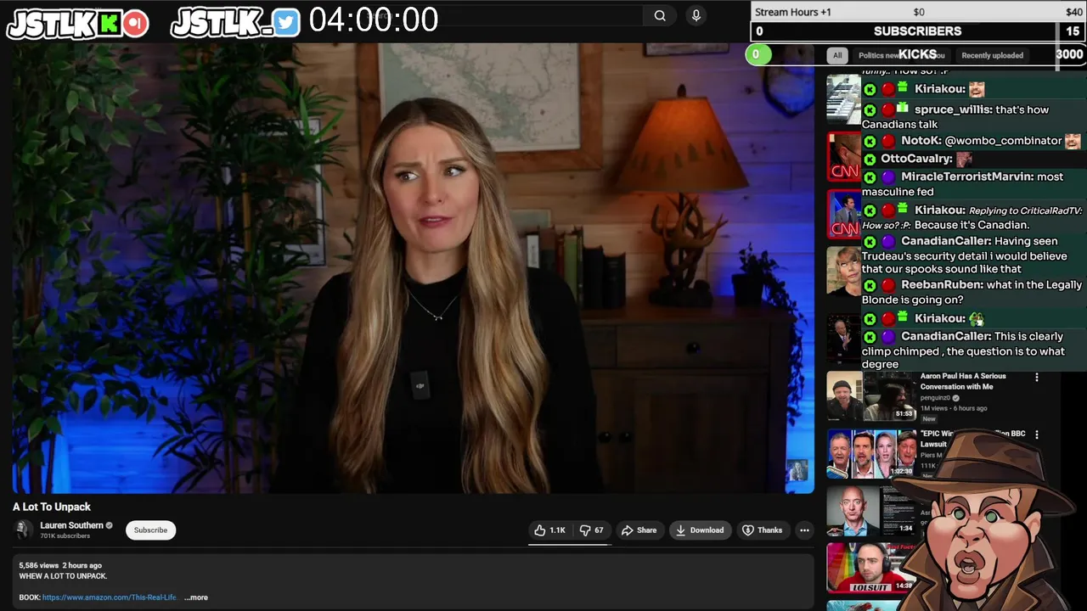Click the 5,586 views 2 hours ago text

click(x=60, y=565)
